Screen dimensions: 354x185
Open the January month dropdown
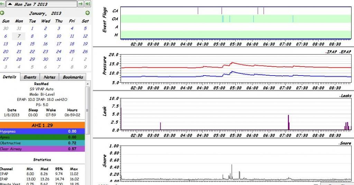tap(37, 13)
